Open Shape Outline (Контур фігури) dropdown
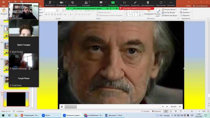 coord(169,12)
